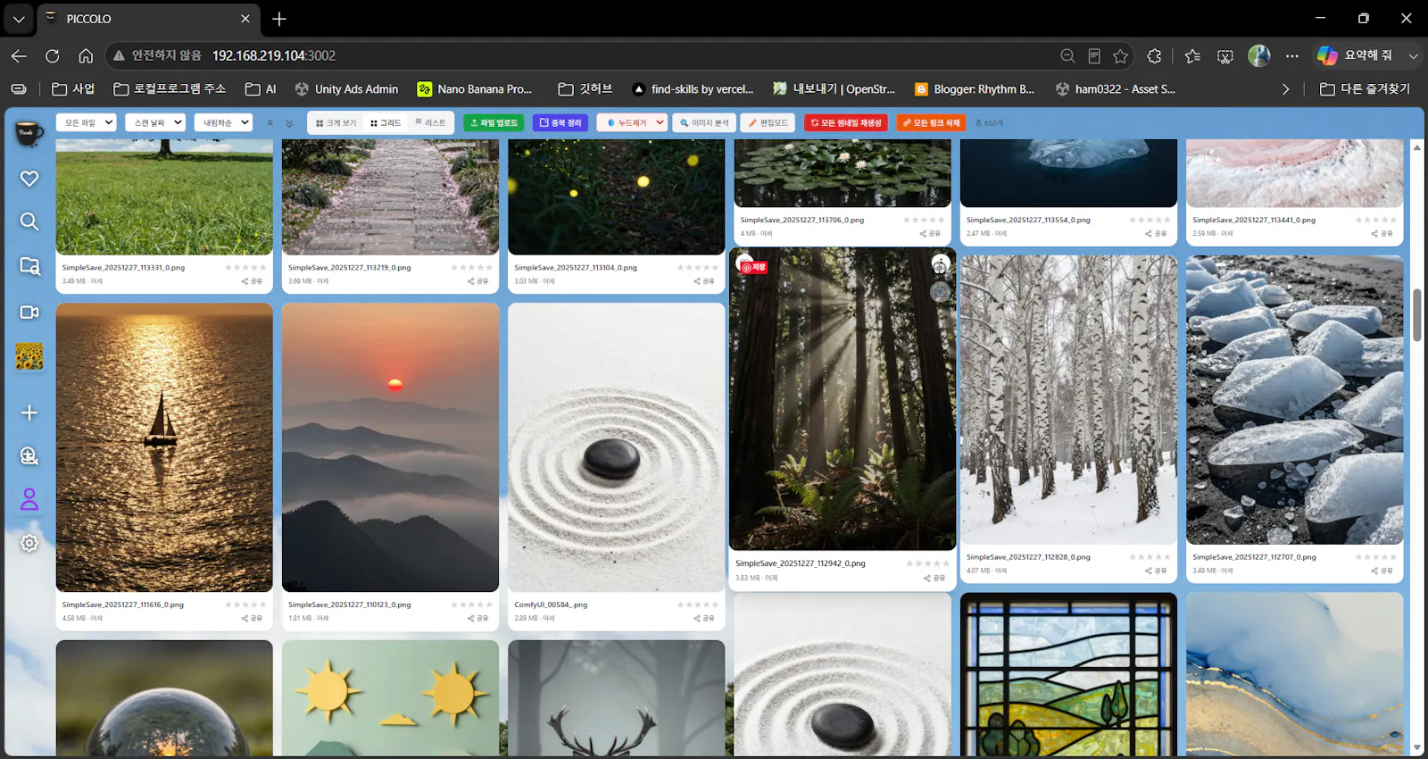Open the 스캔 날짜 sort dropdown
This screenshot has width=1428, height=759.
(155, 122)
